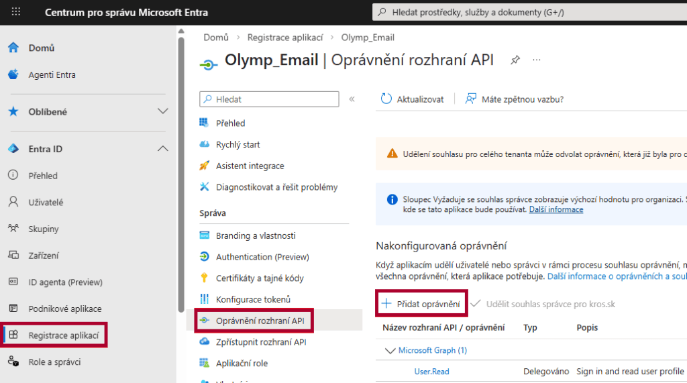Collapse the Microsoft Graph (1) group

tap(390, 350)
